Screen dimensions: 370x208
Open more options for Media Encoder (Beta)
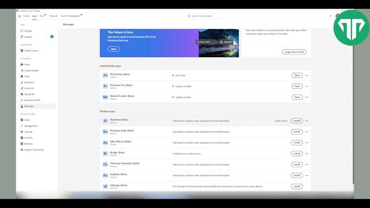(x=306, y=97)
